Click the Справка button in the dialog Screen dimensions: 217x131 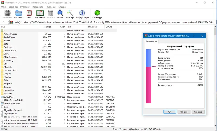(198, 112)
